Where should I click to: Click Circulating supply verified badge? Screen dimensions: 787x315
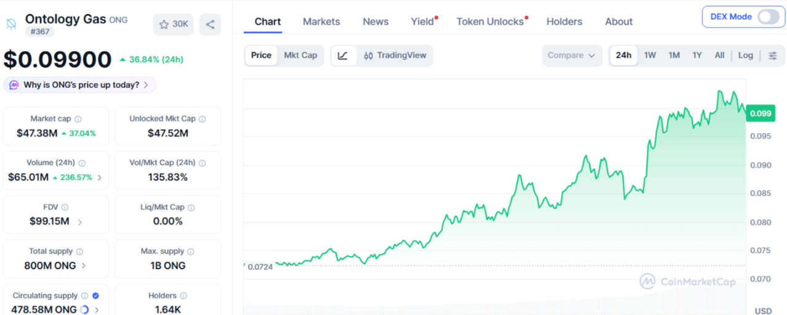pyautogui.click(x=96, y=296)
